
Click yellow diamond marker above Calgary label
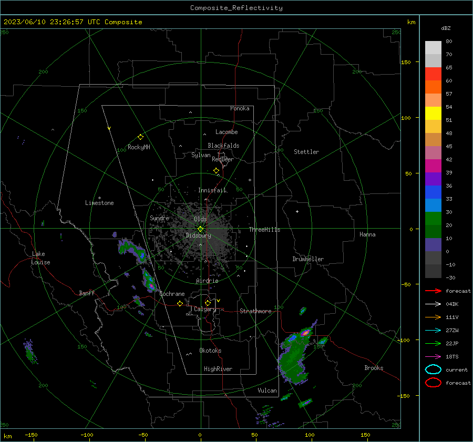pos(208,303)
